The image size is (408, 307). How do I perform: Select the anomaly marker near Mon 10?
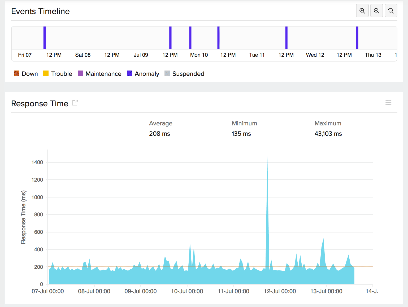click(190, 37)
